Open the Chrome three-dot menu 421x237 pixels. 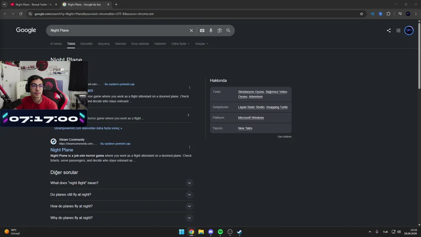click(x=416, y=14)
